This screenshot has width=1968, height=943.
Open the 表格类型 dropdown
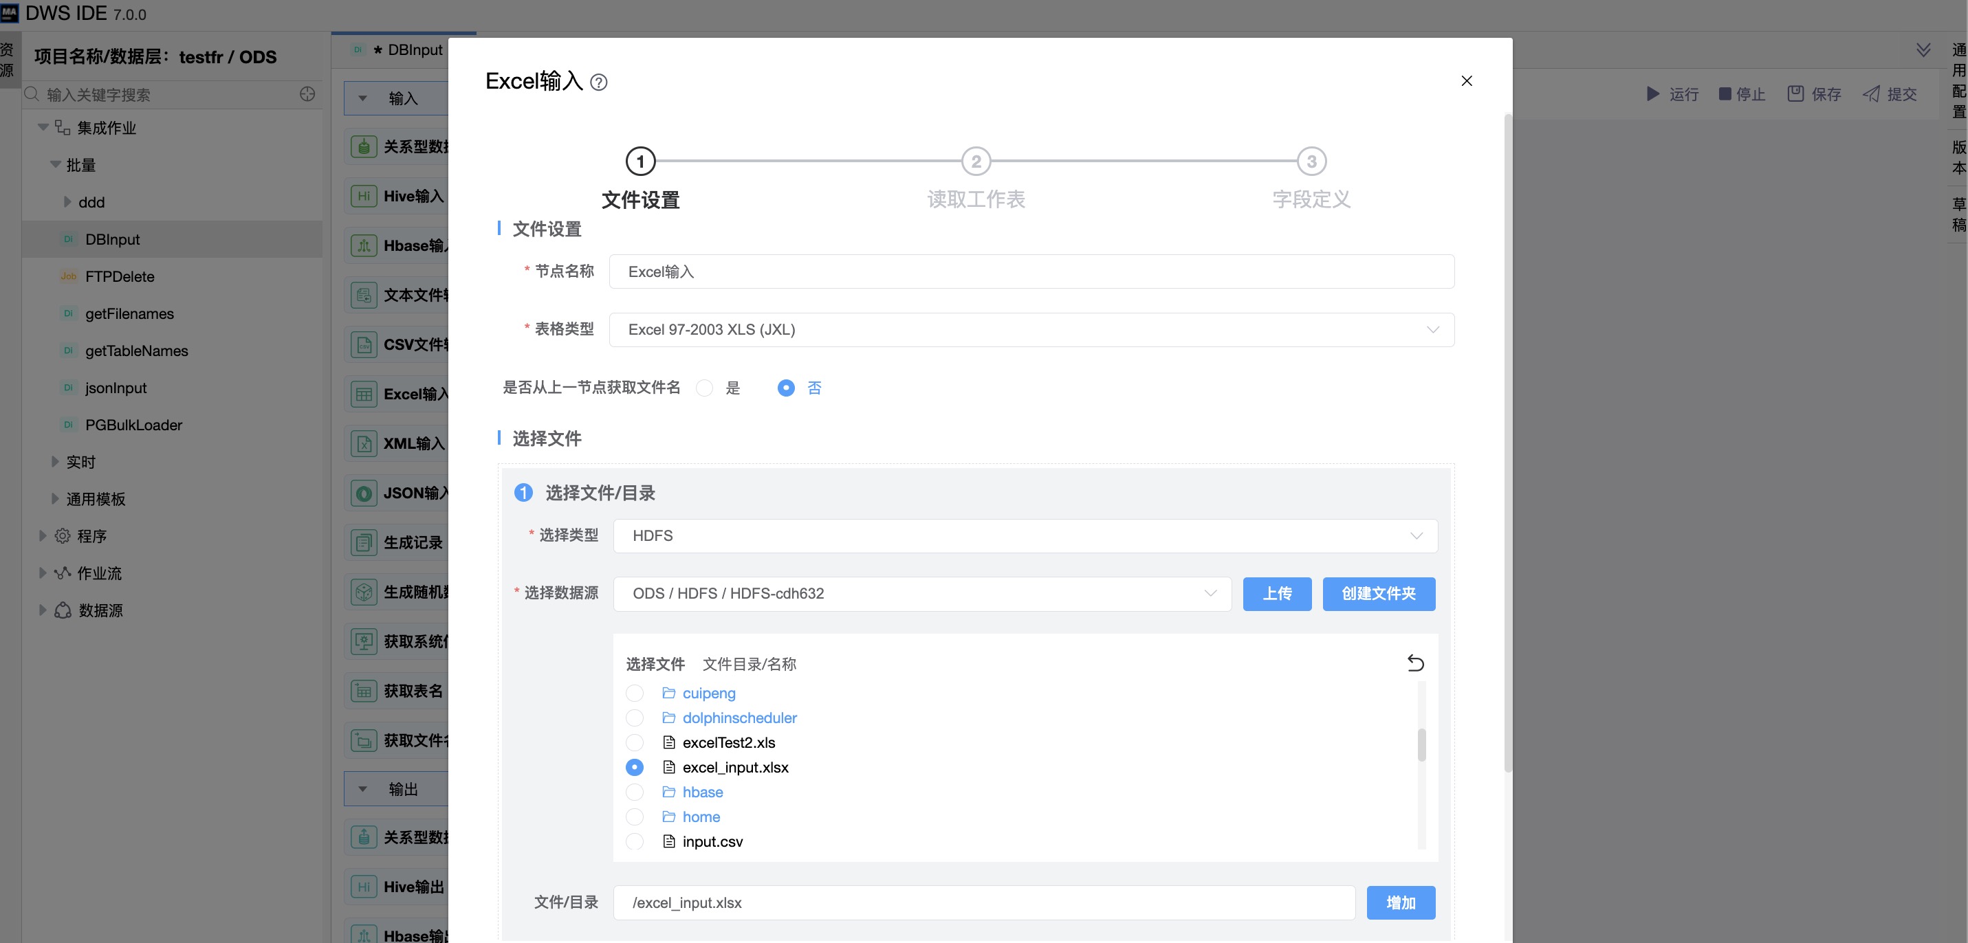(1031, 330)
